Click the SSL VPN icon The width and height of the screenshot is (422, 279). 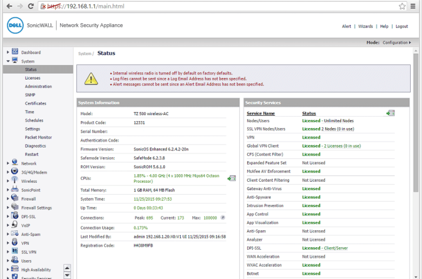click(15, 251)
